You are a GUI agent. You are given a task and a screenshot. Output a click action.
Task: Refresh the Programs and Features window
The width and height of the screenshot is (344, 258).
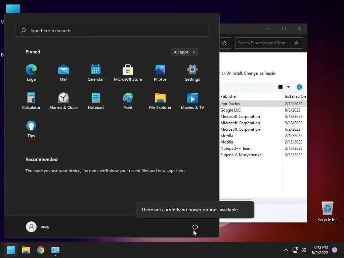click(224, 43)
